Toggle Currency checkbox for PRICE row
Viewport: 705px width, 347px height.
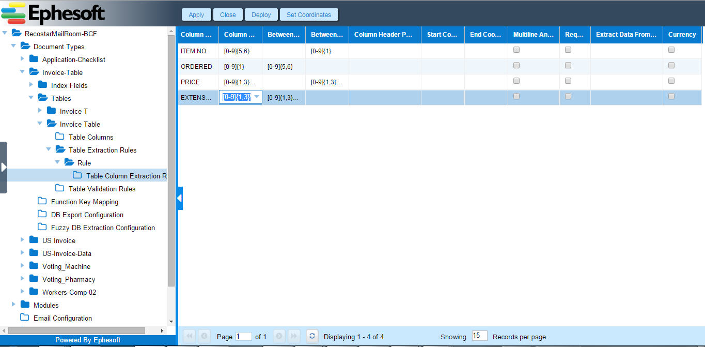(x=671, y=81)
